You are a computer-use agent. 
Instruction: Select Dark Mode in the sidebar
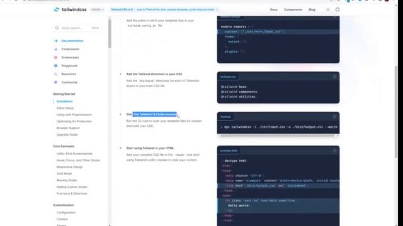(64, 173)
